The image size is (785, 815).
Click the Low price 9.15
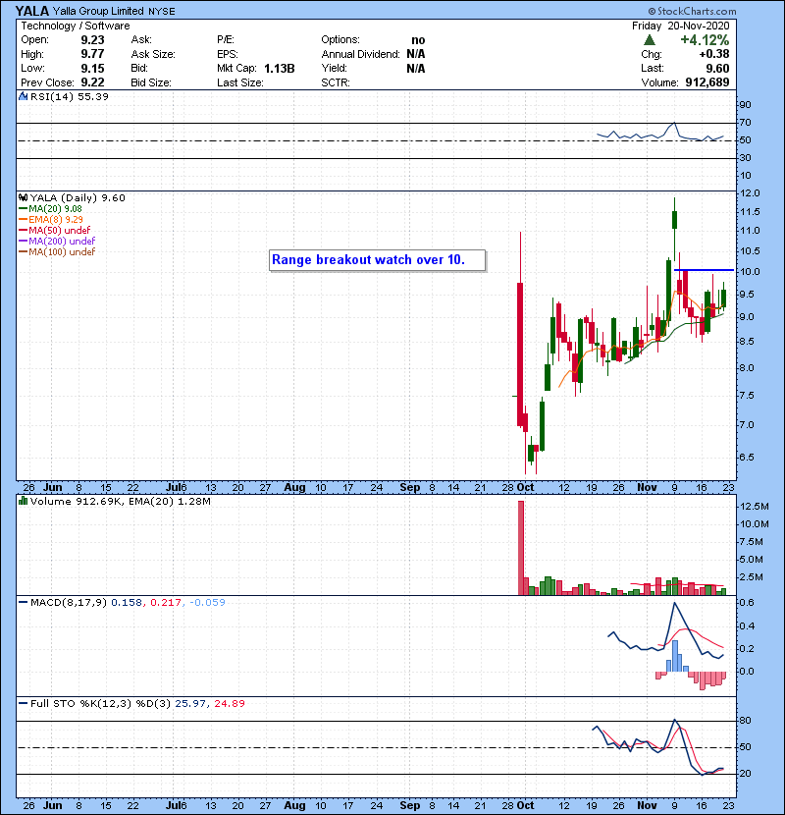(x=92, y=69)
